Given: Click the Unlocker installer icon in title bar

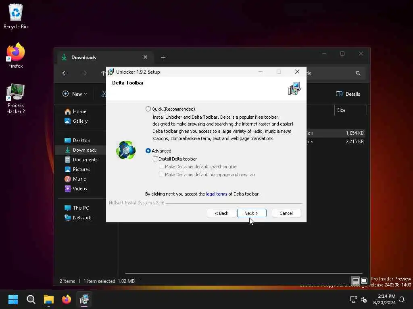Looking at the screenshot, I should (111, 72).
